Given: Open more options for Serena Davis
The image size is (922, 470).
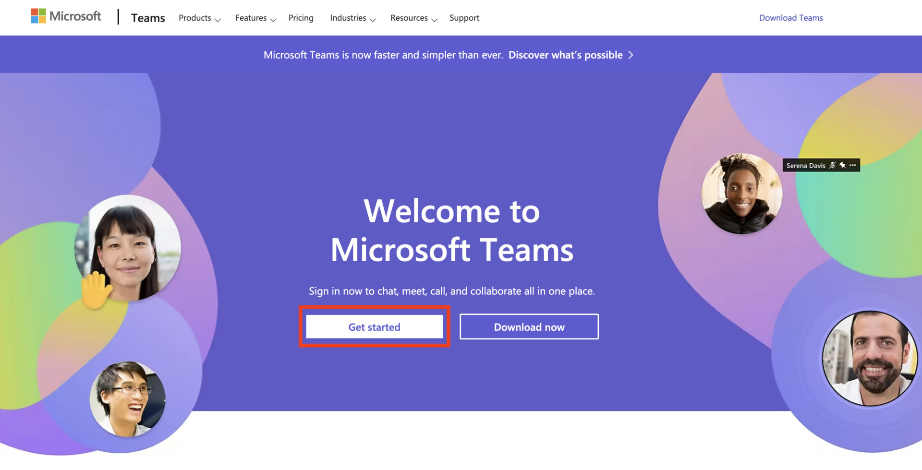Looking at the screenshot, I should 853,165.
